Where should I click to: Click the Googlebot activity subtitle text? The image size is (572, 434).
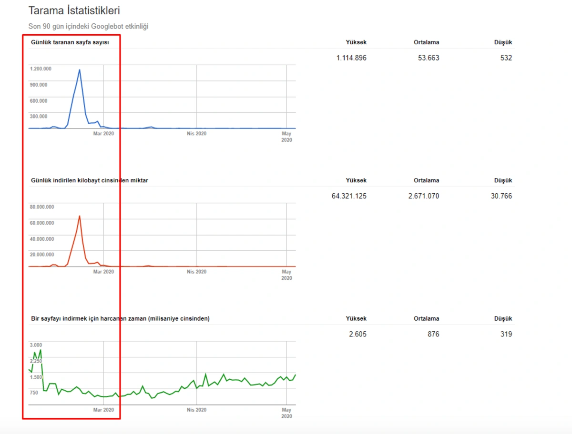[x=88, y=27]
